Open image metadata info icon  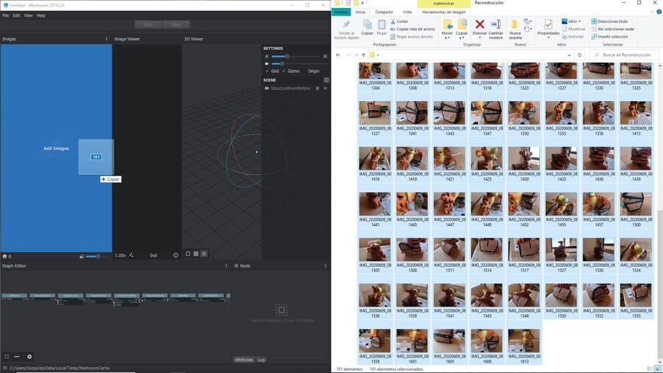click(x=175, y=256)
